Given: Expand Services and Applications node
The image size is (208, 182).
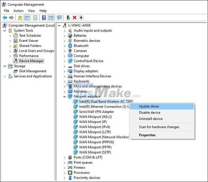Looking at the screenshot, I should pyautogui.click(x=5, y=77).
